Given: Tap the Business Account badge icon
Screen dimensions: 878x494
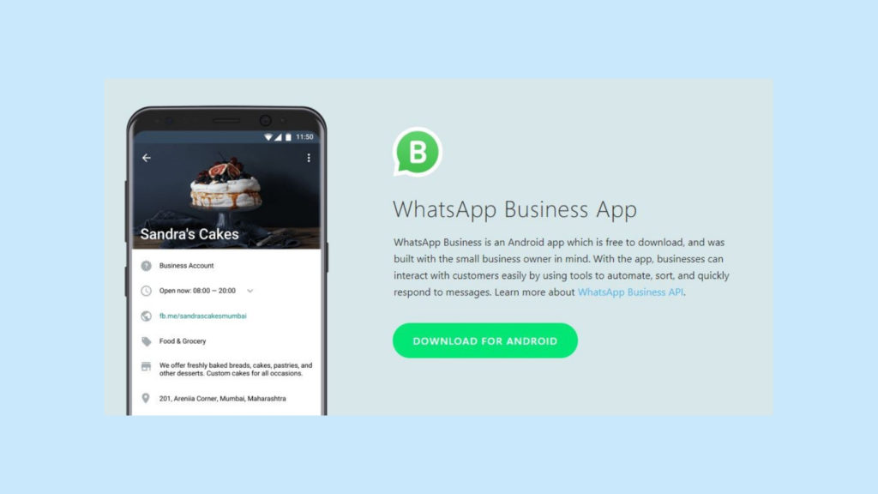Looking at the screenshot, I should click(x=146, y=266).
